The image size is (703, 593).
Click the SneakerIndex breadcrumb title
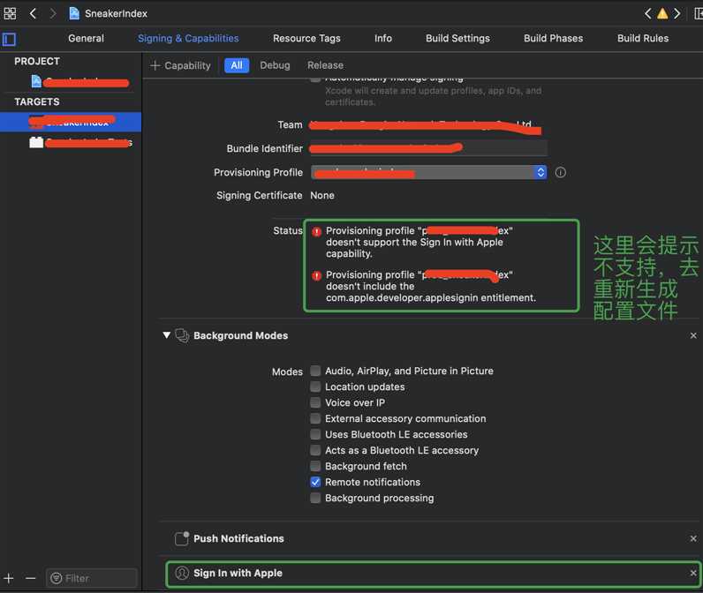click(116, 14)
